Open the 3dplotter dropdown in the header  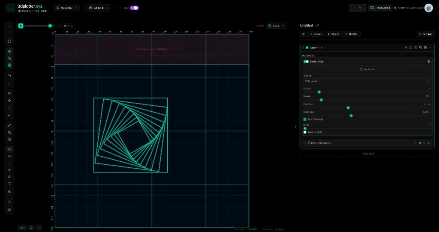point(66,8)
